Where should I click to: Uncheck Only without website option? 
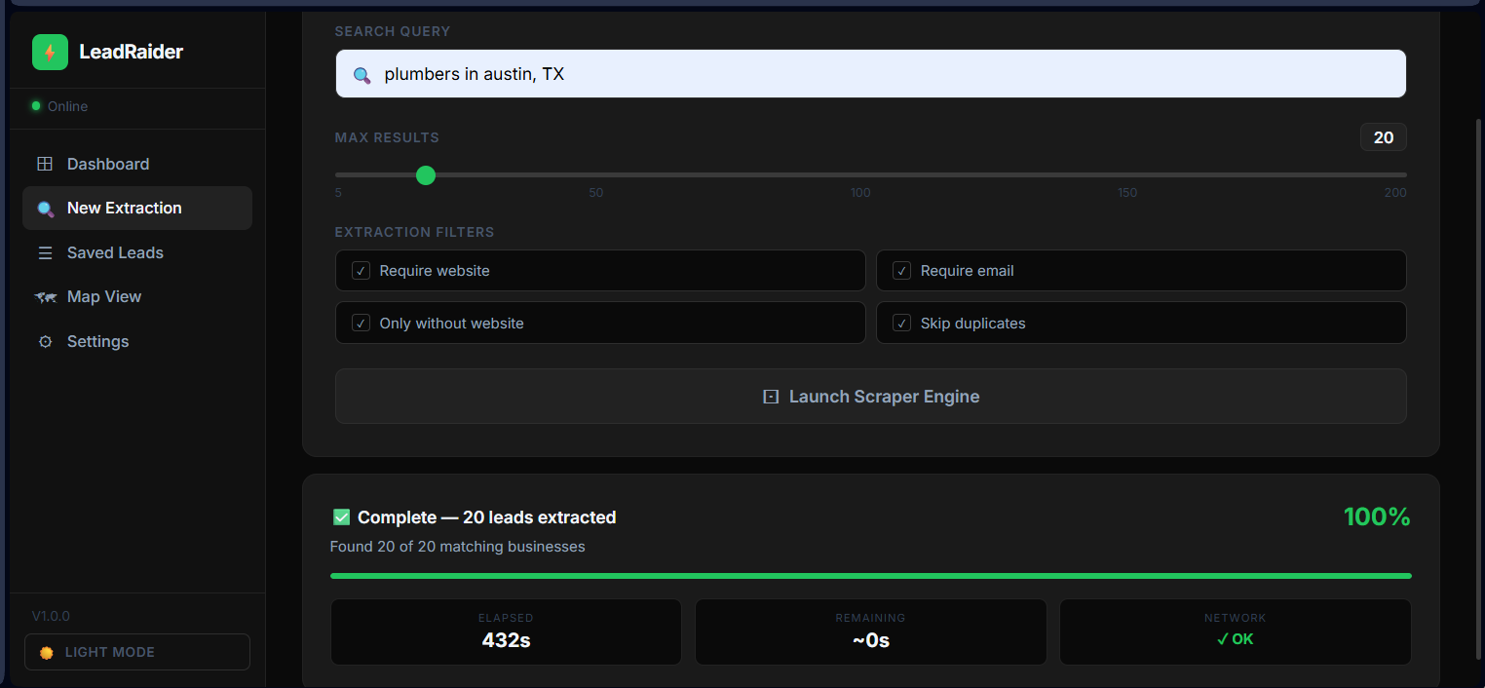[x=361, y=324]
